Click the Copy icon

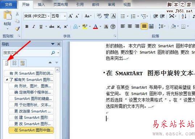pyautogui.click(x=17, y=21)
